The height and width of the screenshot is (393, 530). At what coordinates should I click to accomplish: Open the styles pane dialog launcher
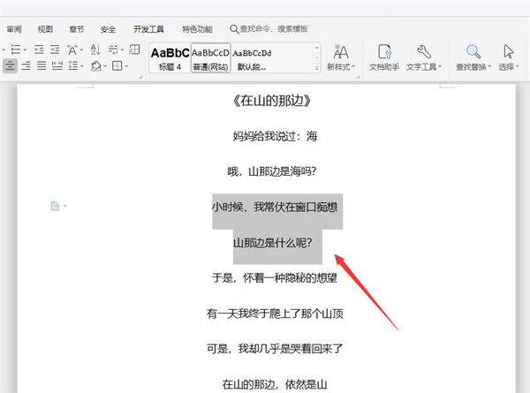(x=357, y=77)
